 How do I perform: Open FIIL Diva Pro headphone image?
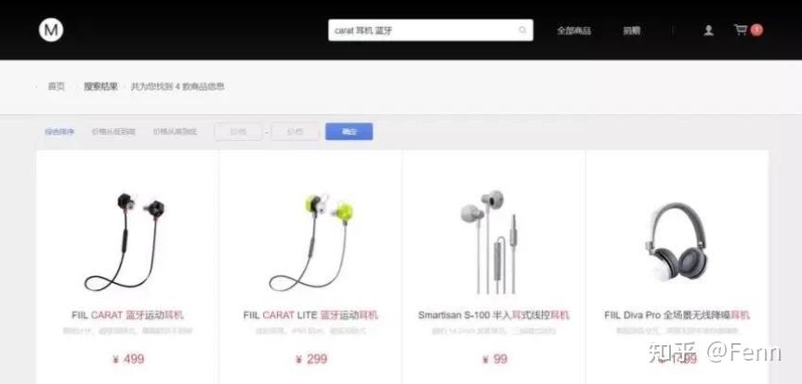click(x=677, y=242)
